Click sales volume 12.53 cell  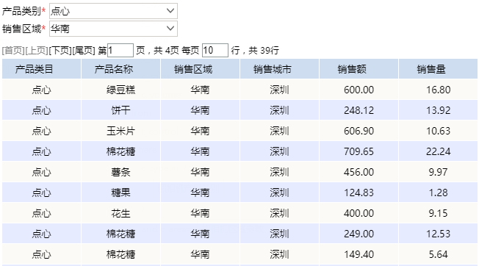tap(438, 234)
